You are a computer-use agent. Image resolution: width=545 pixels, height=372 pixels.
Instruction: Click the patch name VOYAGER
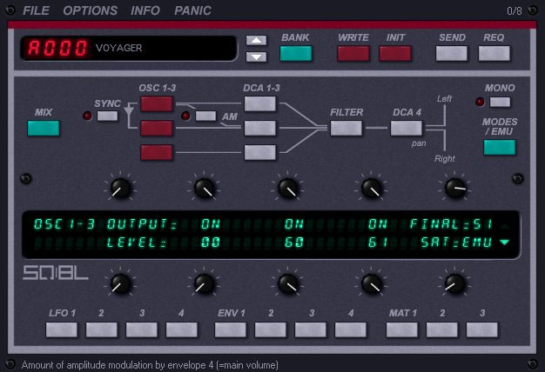point(119,48)
